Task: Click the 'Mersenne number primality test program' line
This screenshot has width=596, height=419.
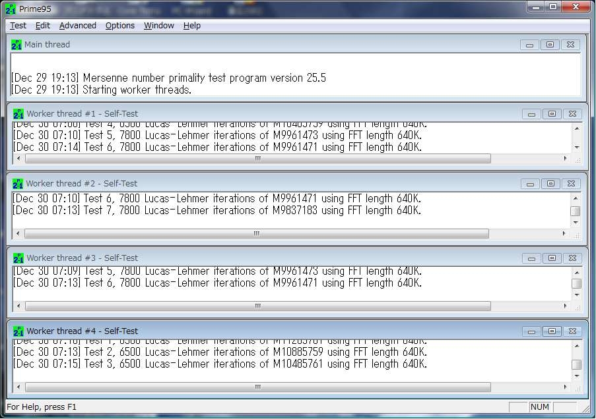Action: [x=168, y=78]
